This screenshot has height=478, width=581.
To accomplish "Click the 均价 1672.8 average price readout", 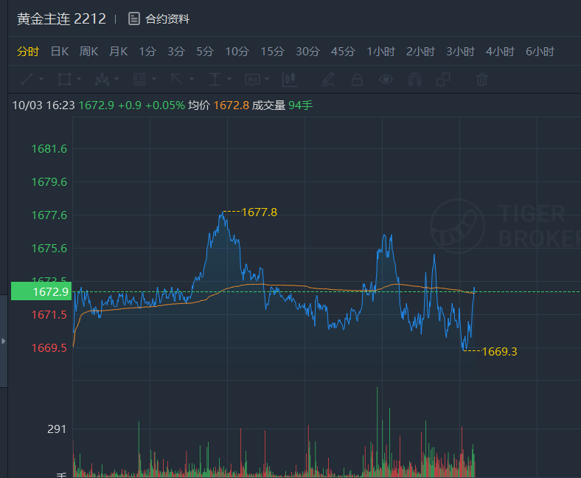I will pyautogui.click(x=218, y=105).
